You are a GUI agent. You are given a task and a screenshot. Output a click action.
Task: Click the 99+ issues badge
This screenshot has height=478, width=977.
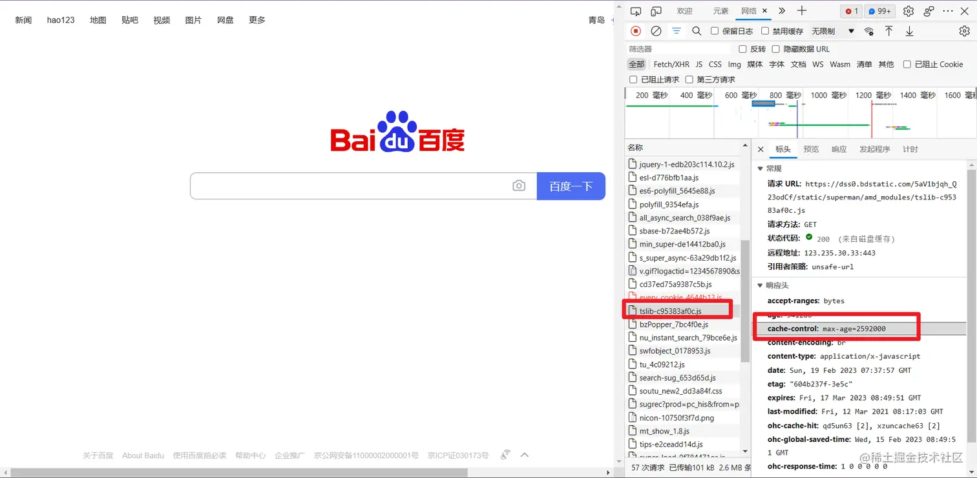coord(879,11)
